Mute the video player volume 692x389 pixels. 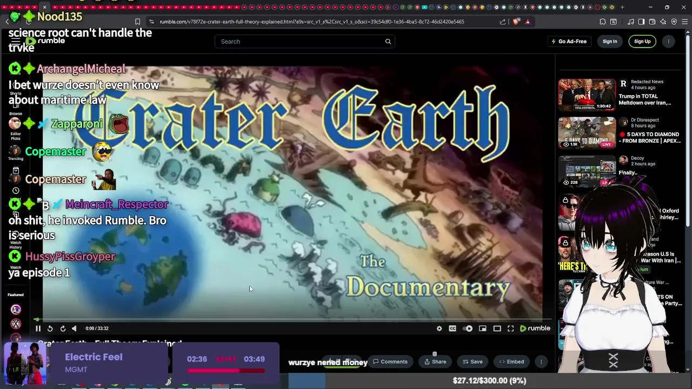[x=75, y=328]
